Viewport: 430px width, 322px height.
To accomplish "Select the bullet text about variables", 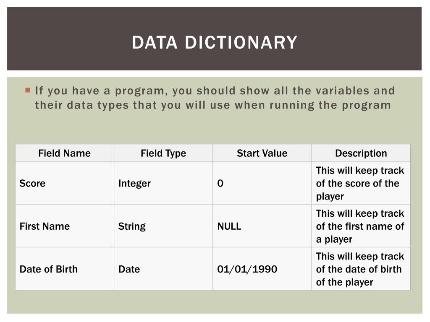I will 215,98.
